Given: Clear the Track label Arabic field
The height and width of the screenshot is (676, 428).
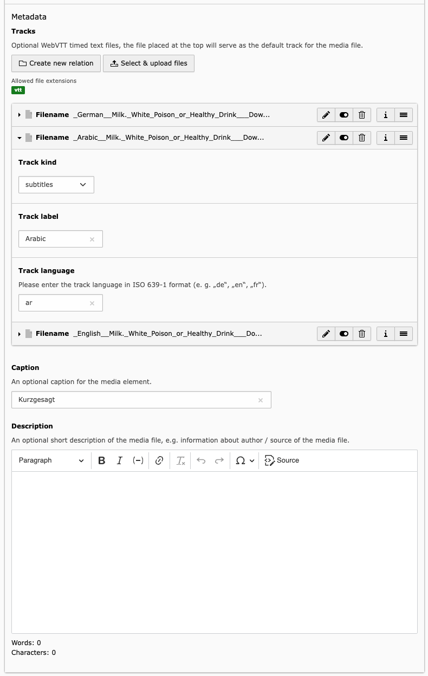Looking at the screenshot, I should [92, 239].
